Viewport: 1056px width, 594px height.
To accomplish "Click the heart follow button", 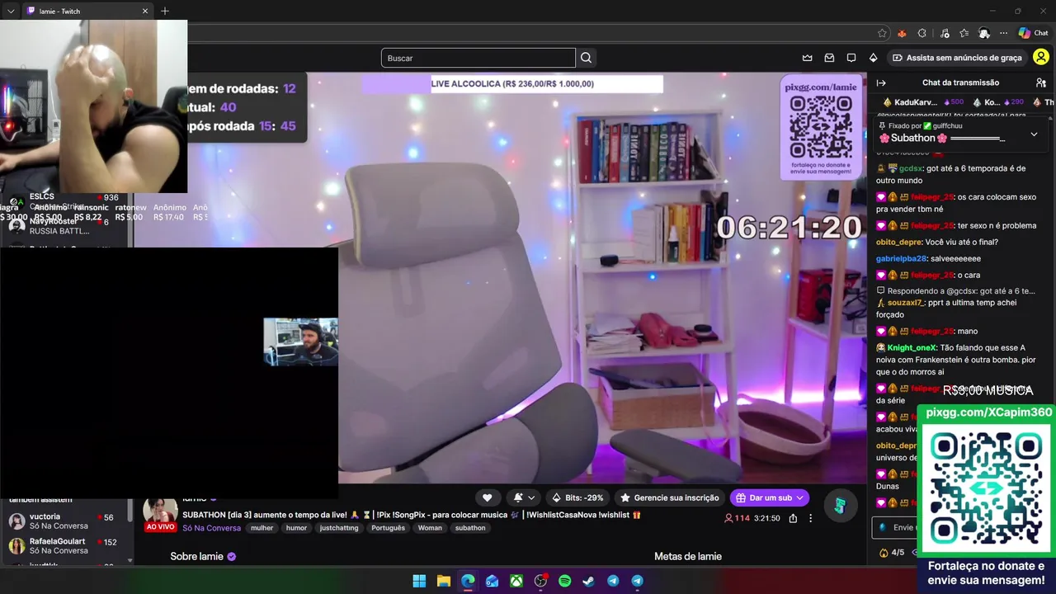I will [x=487, y=497].
